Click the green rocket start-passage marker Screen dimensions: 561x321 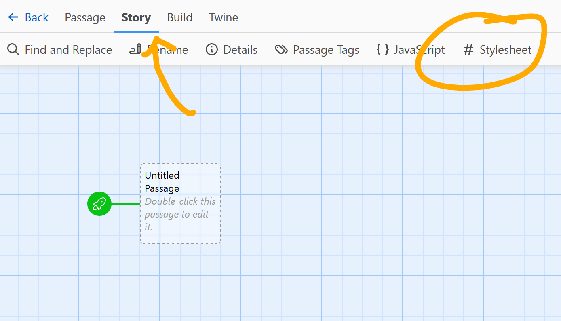tap(99, 204)
